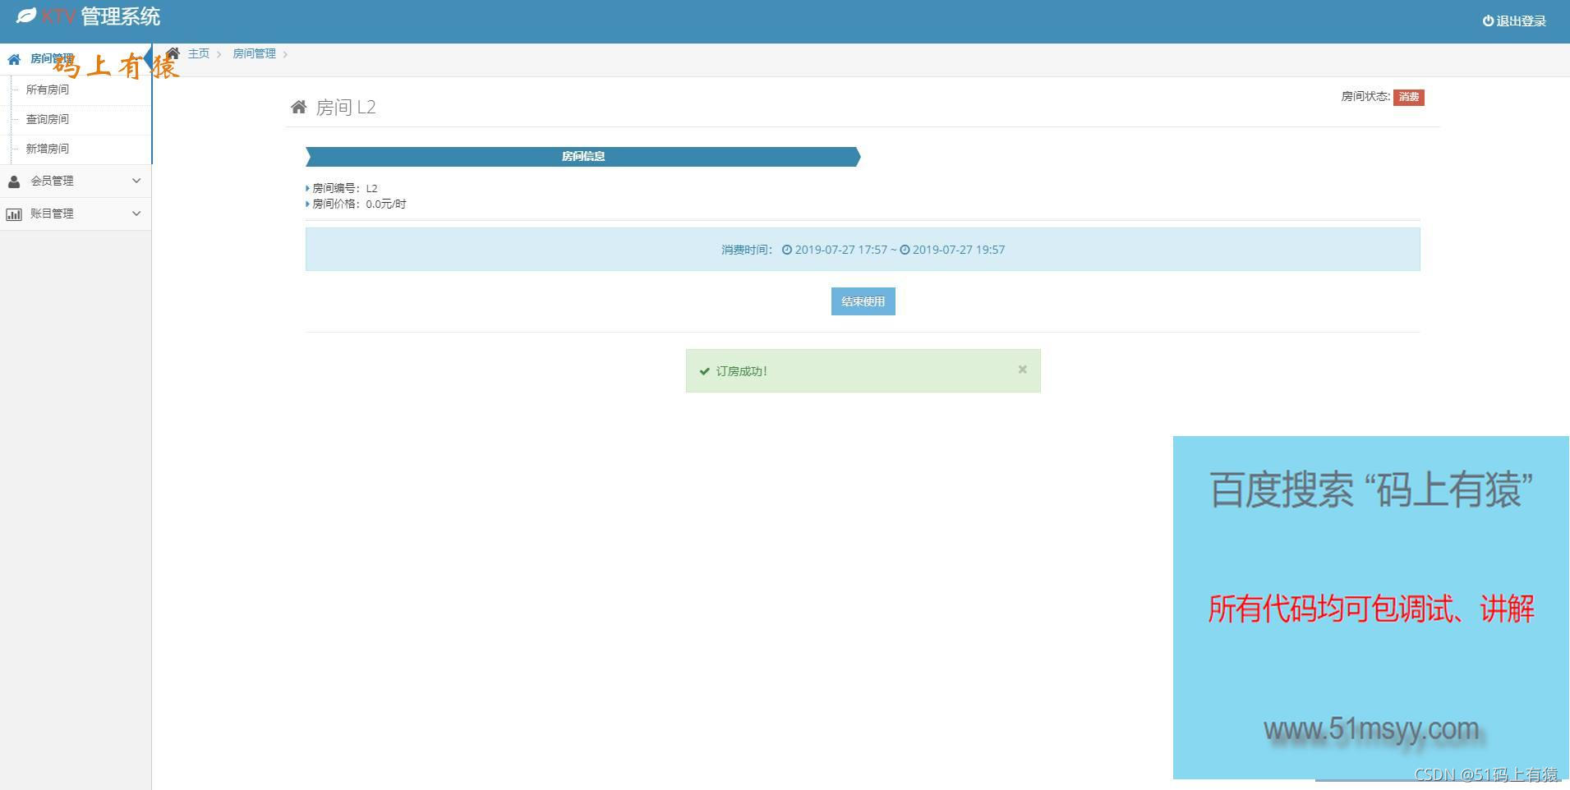Image resolution: width=1570 pixels, height=790 pixels.
Task: Open 所有房间 in the sidebar
Action: click(48, 90)
